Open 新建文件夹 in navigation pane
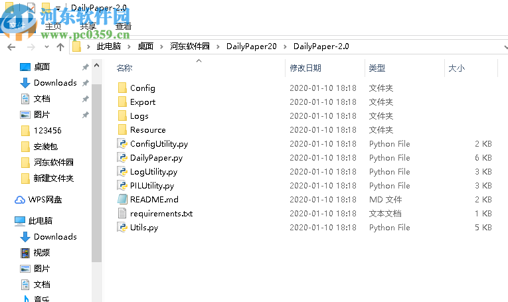This screenshot has height=302, width=508. click(47, 178)
